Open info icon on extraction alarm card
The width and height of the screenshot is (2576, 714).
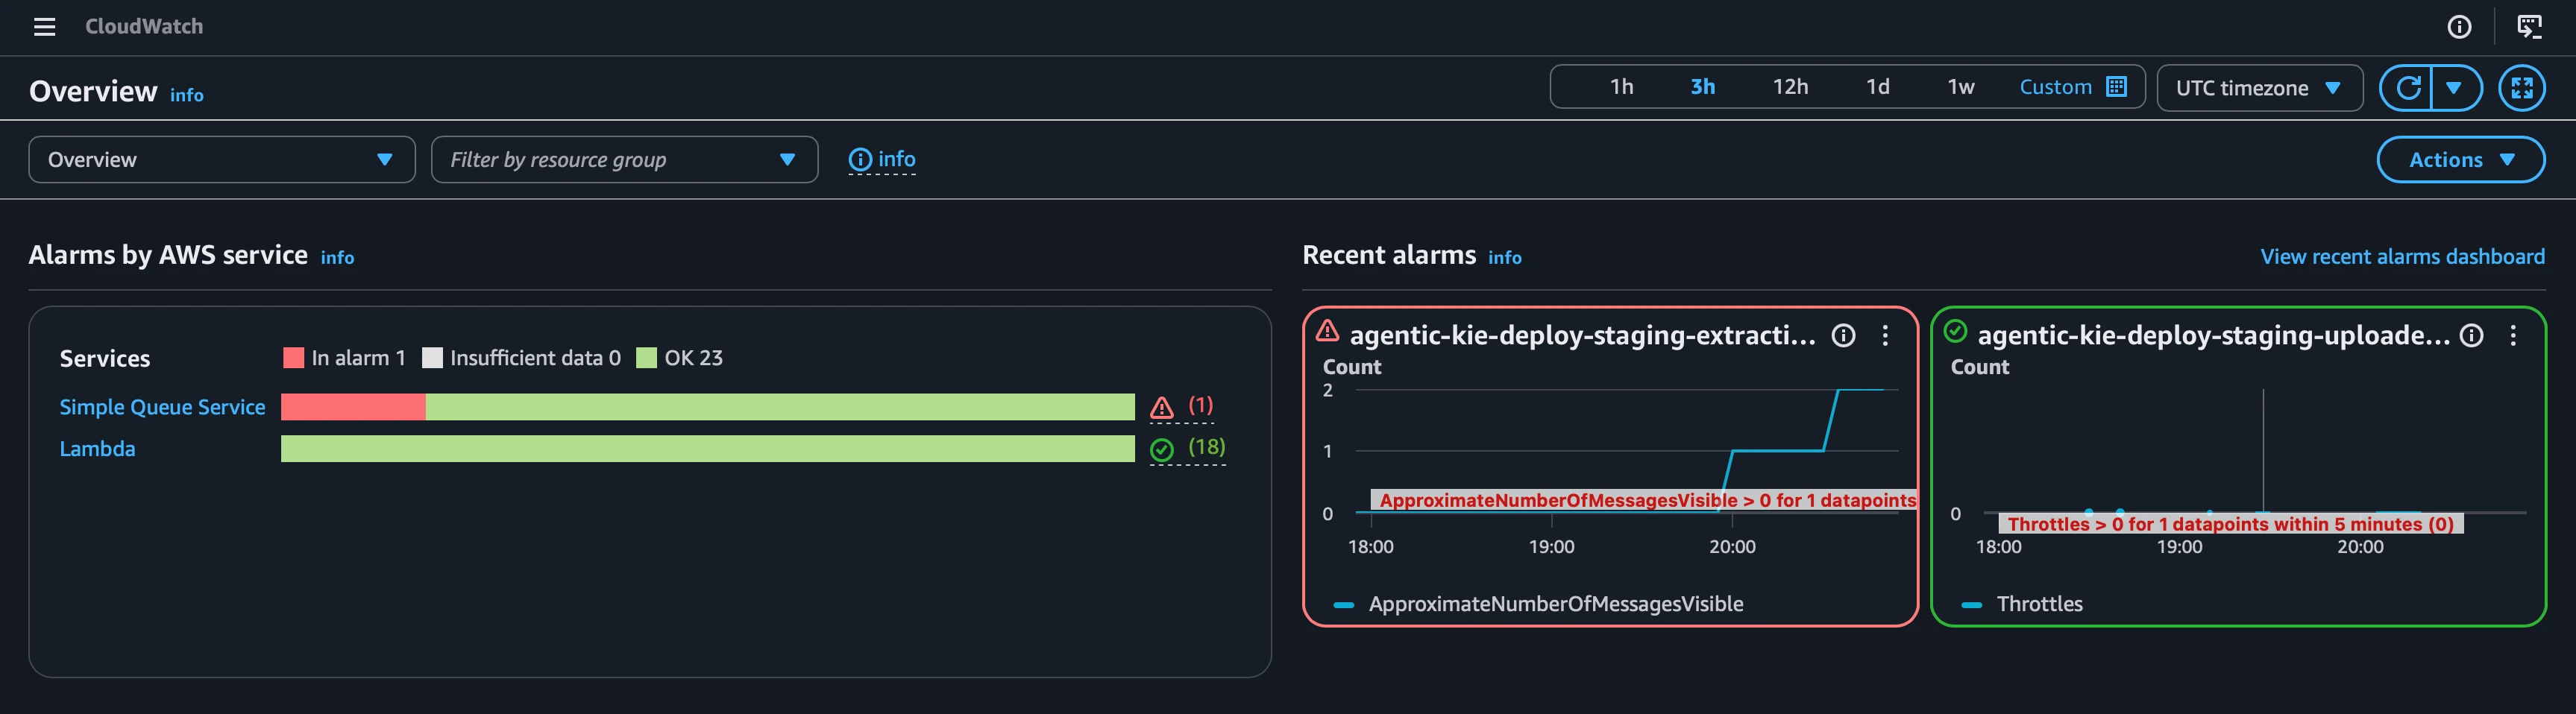[1843, 336]
